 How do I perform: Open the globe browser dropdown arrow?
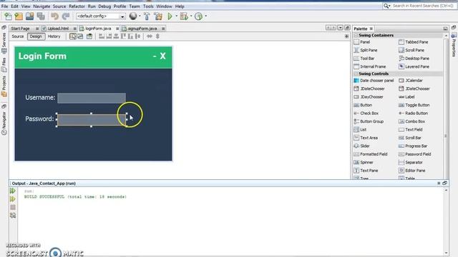140,16
